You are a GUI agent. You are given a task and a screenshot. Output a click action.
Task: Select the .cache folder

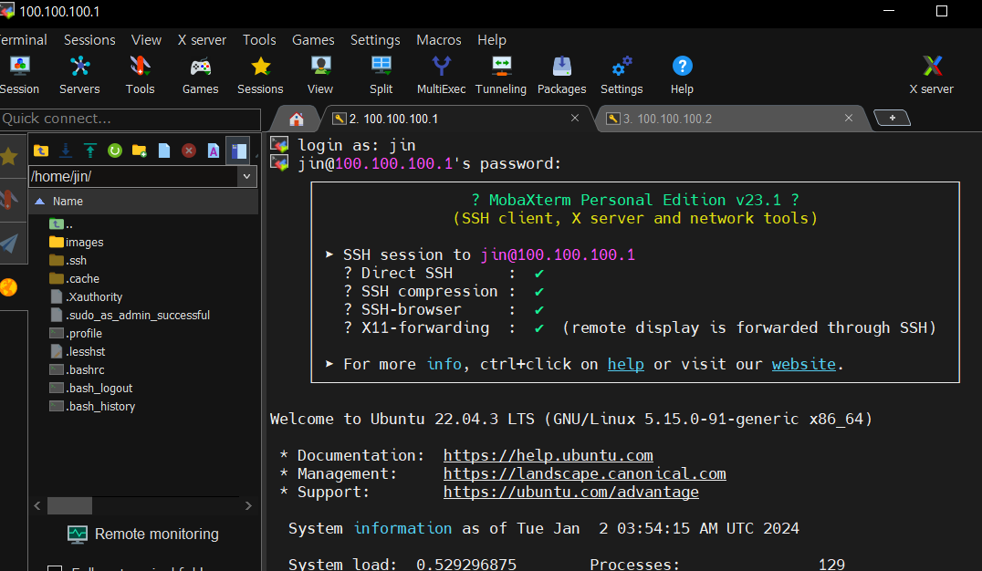(75, 278)
